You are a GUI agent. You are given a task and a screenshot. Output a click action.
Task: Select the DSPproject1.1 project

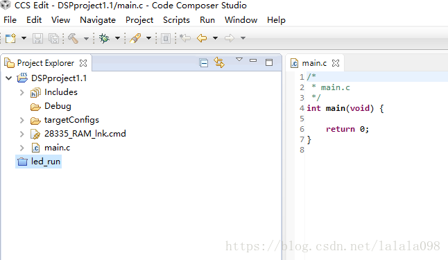[59, 78]
